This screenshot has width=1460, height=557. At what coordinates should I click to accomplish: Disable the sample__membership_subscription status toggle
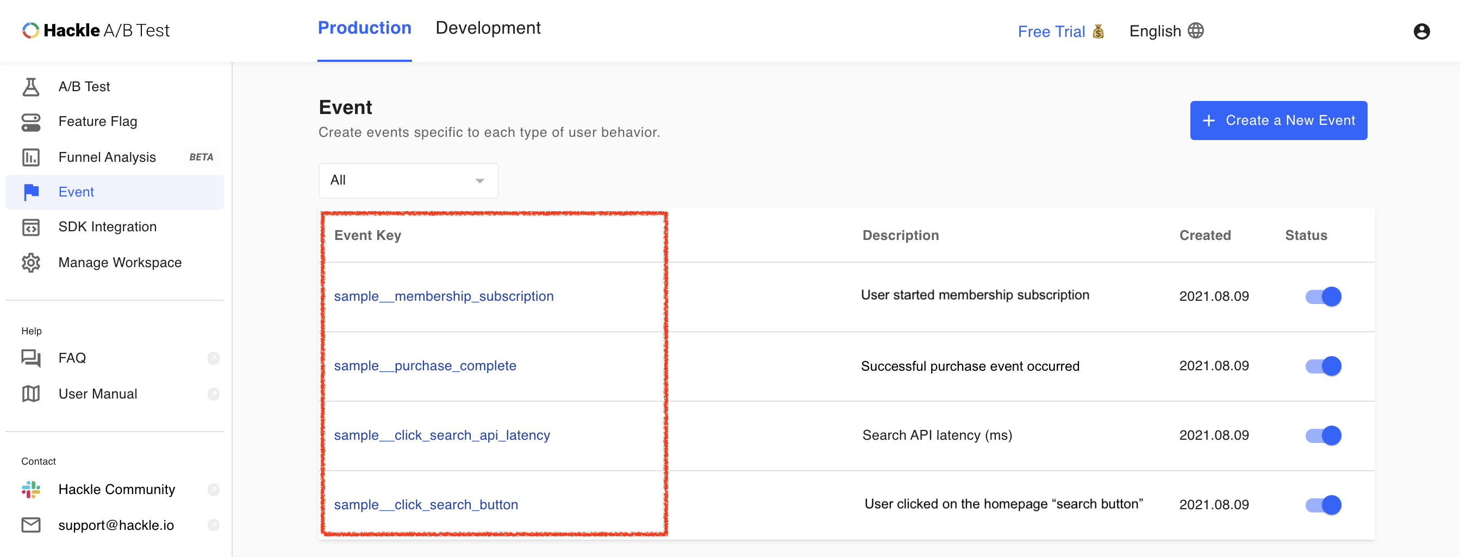1323,296
